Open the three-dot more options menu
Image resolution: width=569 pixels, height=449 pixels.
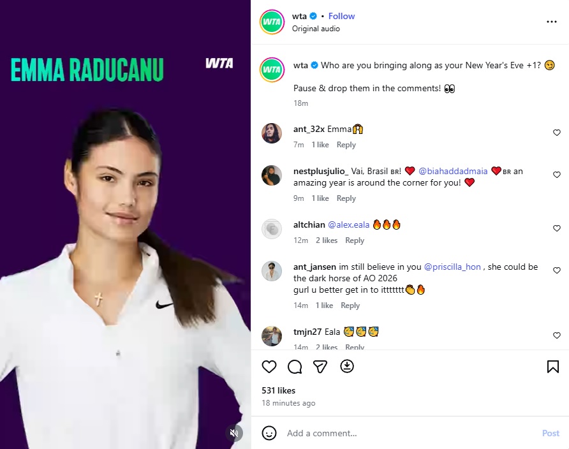(552, 22)
